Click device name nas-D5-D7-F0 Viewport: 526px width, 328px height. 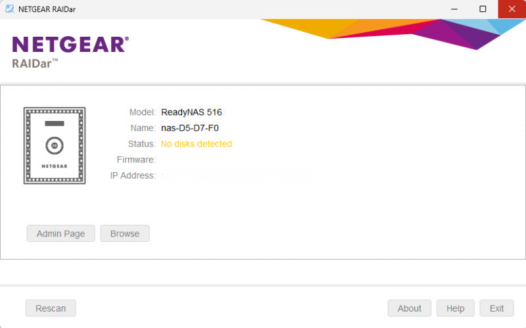coord(190,128)
